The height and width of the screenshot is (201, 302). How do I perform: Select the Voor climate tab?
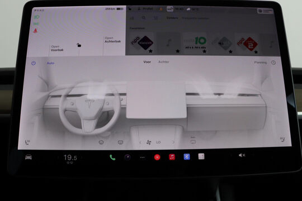tap(147, 62)
